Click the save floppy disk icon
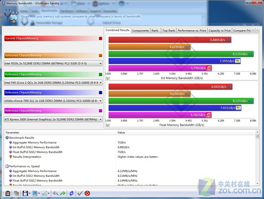 tap(25, 193)
